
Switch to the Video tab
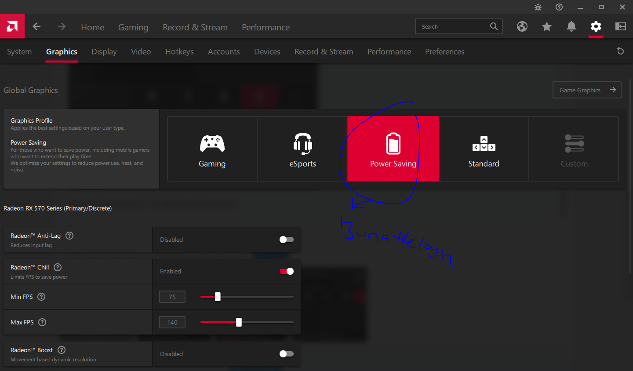(141, 51)
